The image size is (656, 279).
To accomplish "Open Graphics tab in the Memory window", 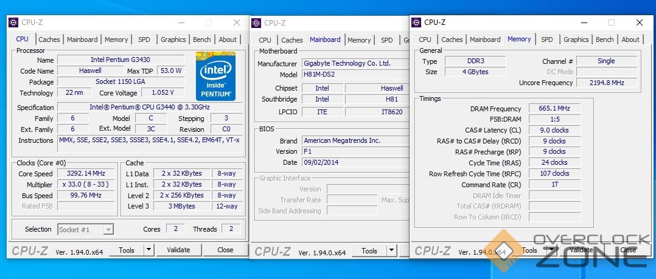I will pos(576,40).
